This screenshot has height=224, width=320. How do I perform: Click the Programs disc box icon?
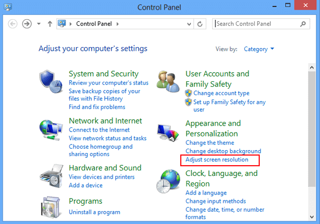pos(50,208)
